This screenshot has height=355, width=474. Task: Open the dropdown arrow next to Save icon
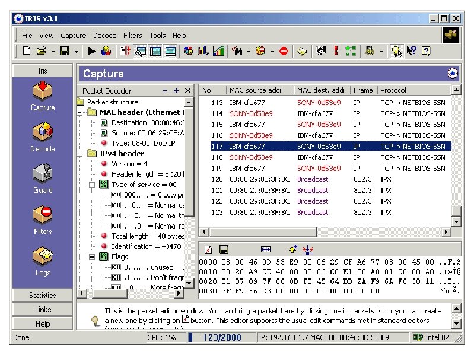(76, 52)
